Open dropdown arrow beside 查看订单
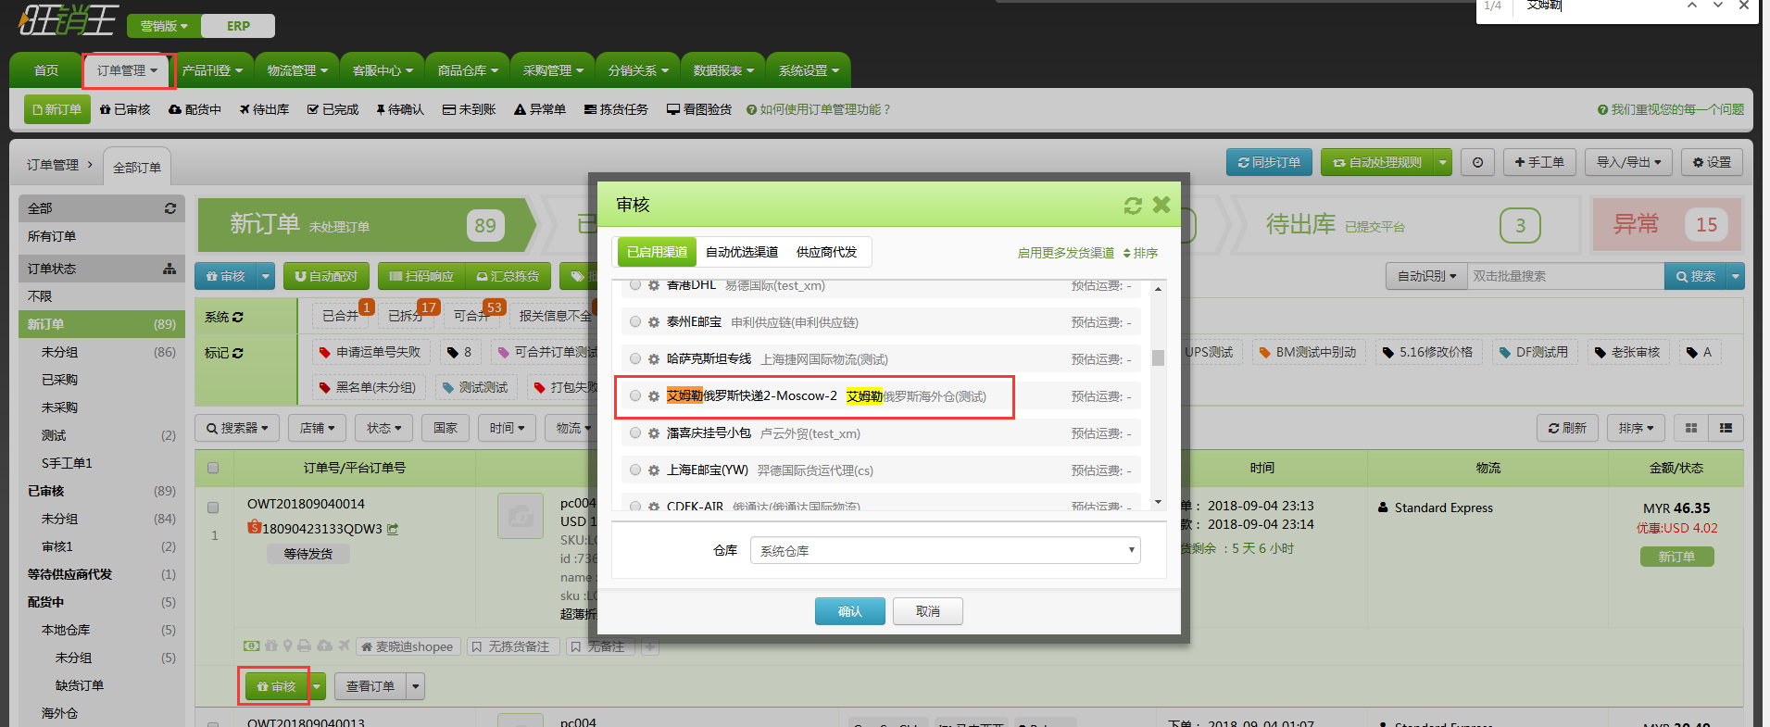The width and height of the screenshot is (1770, 727). [416, 686]
